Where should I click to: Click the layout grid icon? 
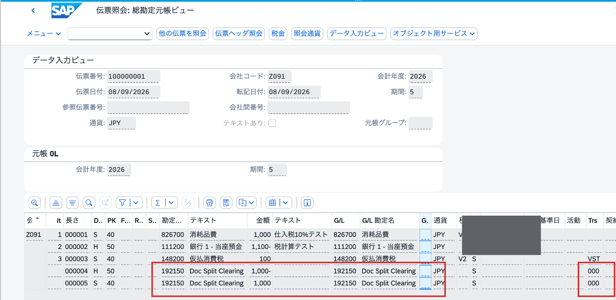273,203
